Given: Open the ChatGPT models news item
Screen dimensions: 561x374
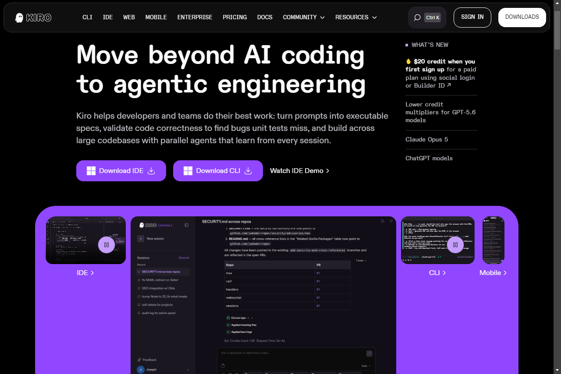Looking at the screenshot, I should [x=429, y=158].
